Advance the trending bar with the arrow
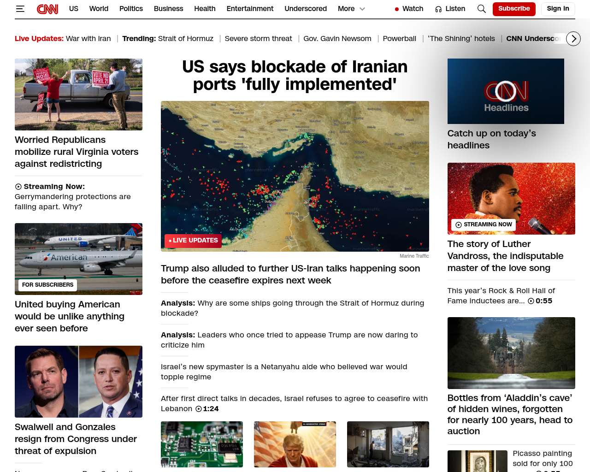 [573, 39]
